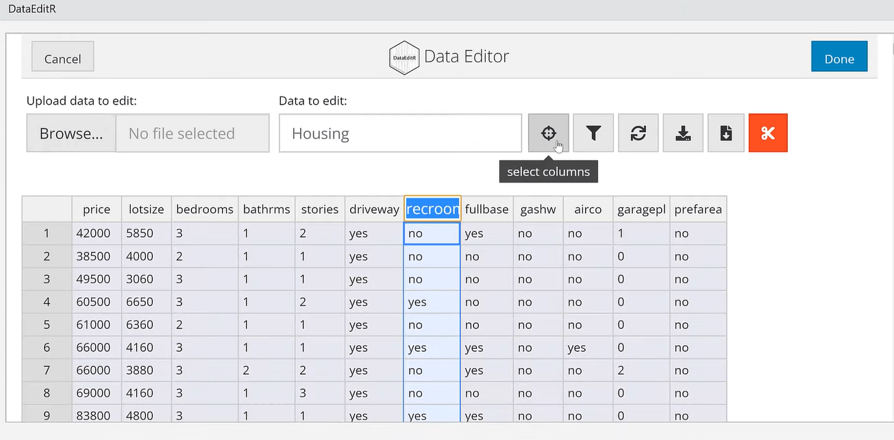
Task: Select row header number 4
Action: pyautogui.click(x=47, y=302)
